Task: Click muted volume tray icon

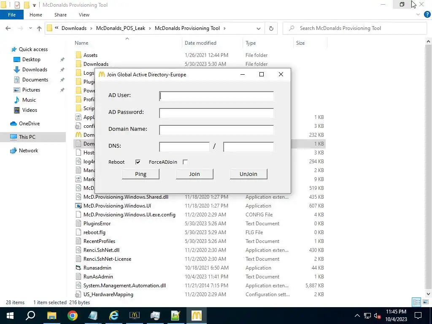Action: pyautogui.click(x=378, y=316)
